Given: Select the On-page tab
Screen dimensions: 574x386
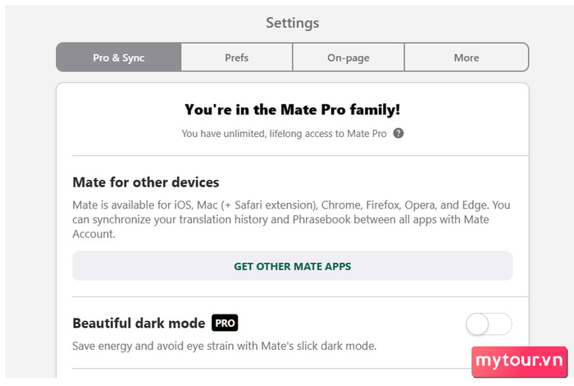Looking at the screenshot, I should [x=348, y=57].
